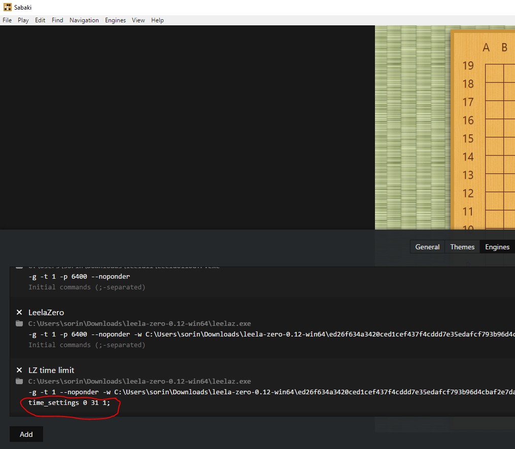This screenshot has height=449, width=515.
Task: Open the Engines menu
Action: (x=115, y=20)
